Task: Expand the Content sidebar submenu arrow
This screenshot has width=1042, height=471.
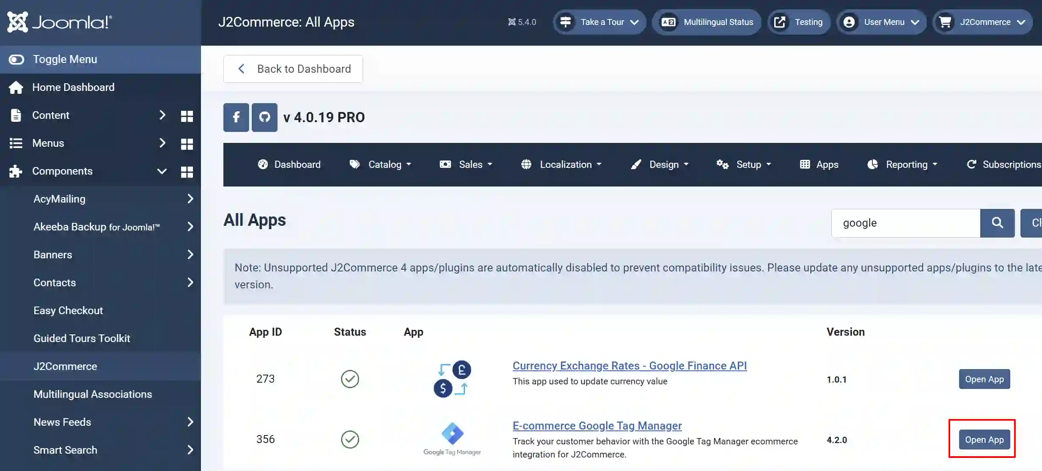Action: click(162, 115)
